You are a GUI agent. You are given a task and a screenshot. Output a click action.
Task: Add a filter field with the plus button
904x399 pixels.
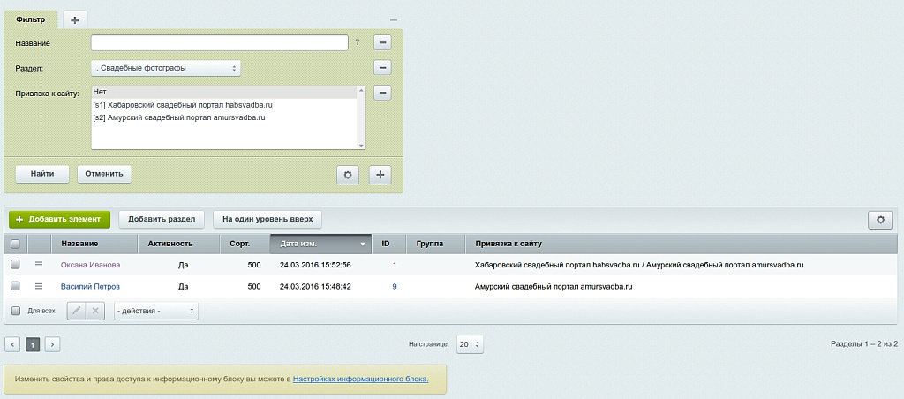(380, 175)
